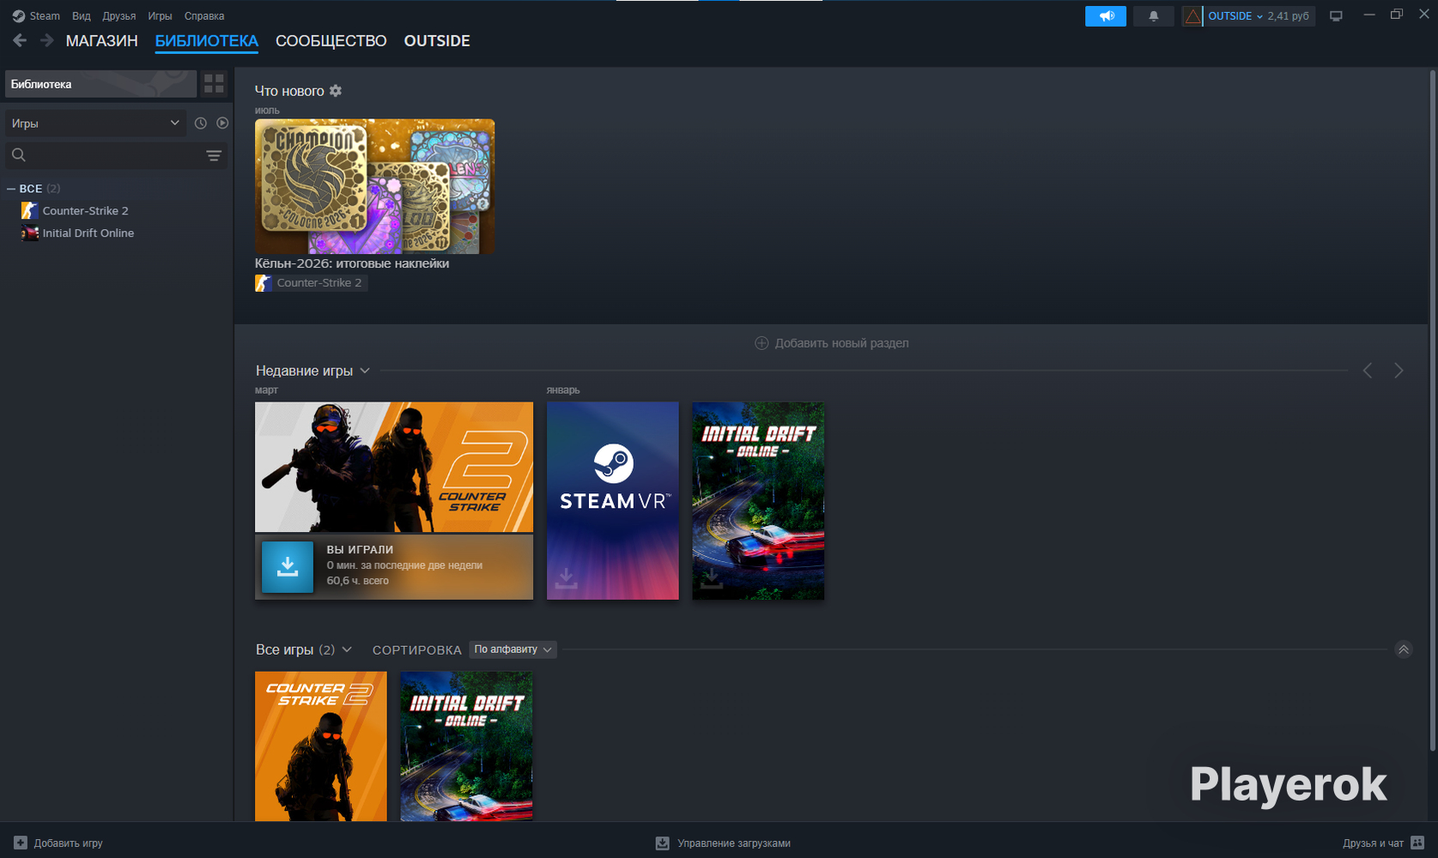Screen dimensions: 1438x858
Task: Toggle sort by recent clock icon
Action: (201, 124)
